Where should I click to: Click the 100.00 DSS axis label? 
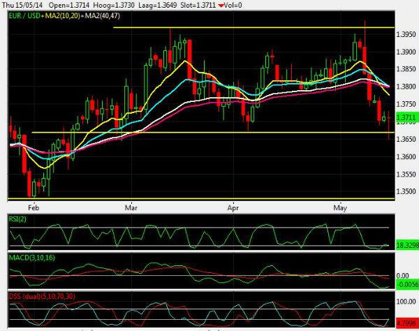(x=406, y=302)
